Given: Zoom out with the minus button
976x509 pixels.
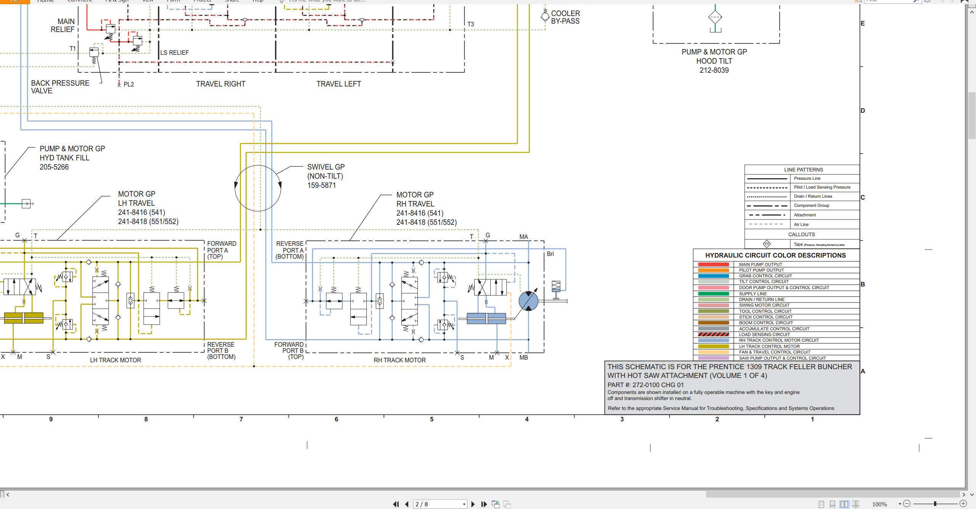Looking at the screenshot, I should coord(907,504).
